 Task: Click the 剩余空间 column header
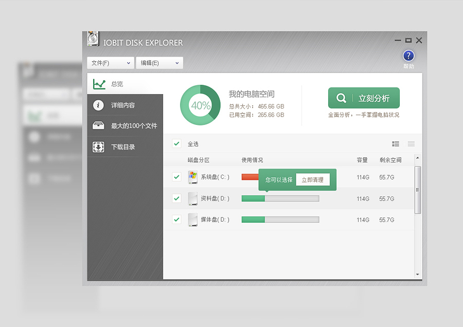[390, 160]
